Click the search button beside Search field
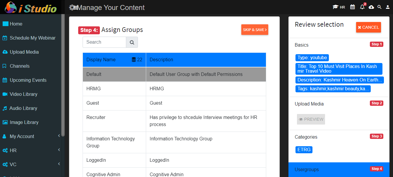Screen dimensions: 393x177 pos(132,42)
